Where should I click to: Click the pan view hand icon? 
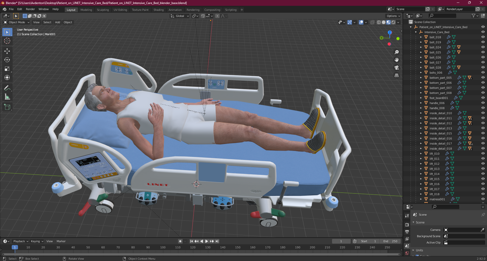click(x=397, y=60)
